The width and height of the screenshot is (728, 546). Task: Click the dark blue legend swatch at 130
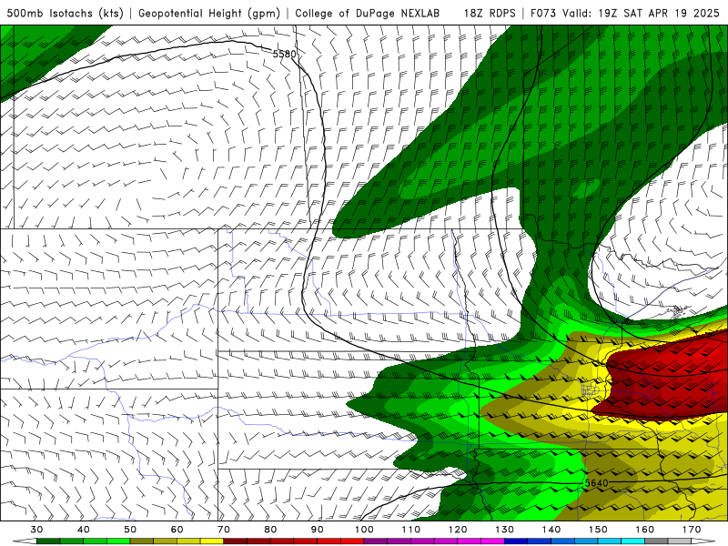click(x=516, y=541)
